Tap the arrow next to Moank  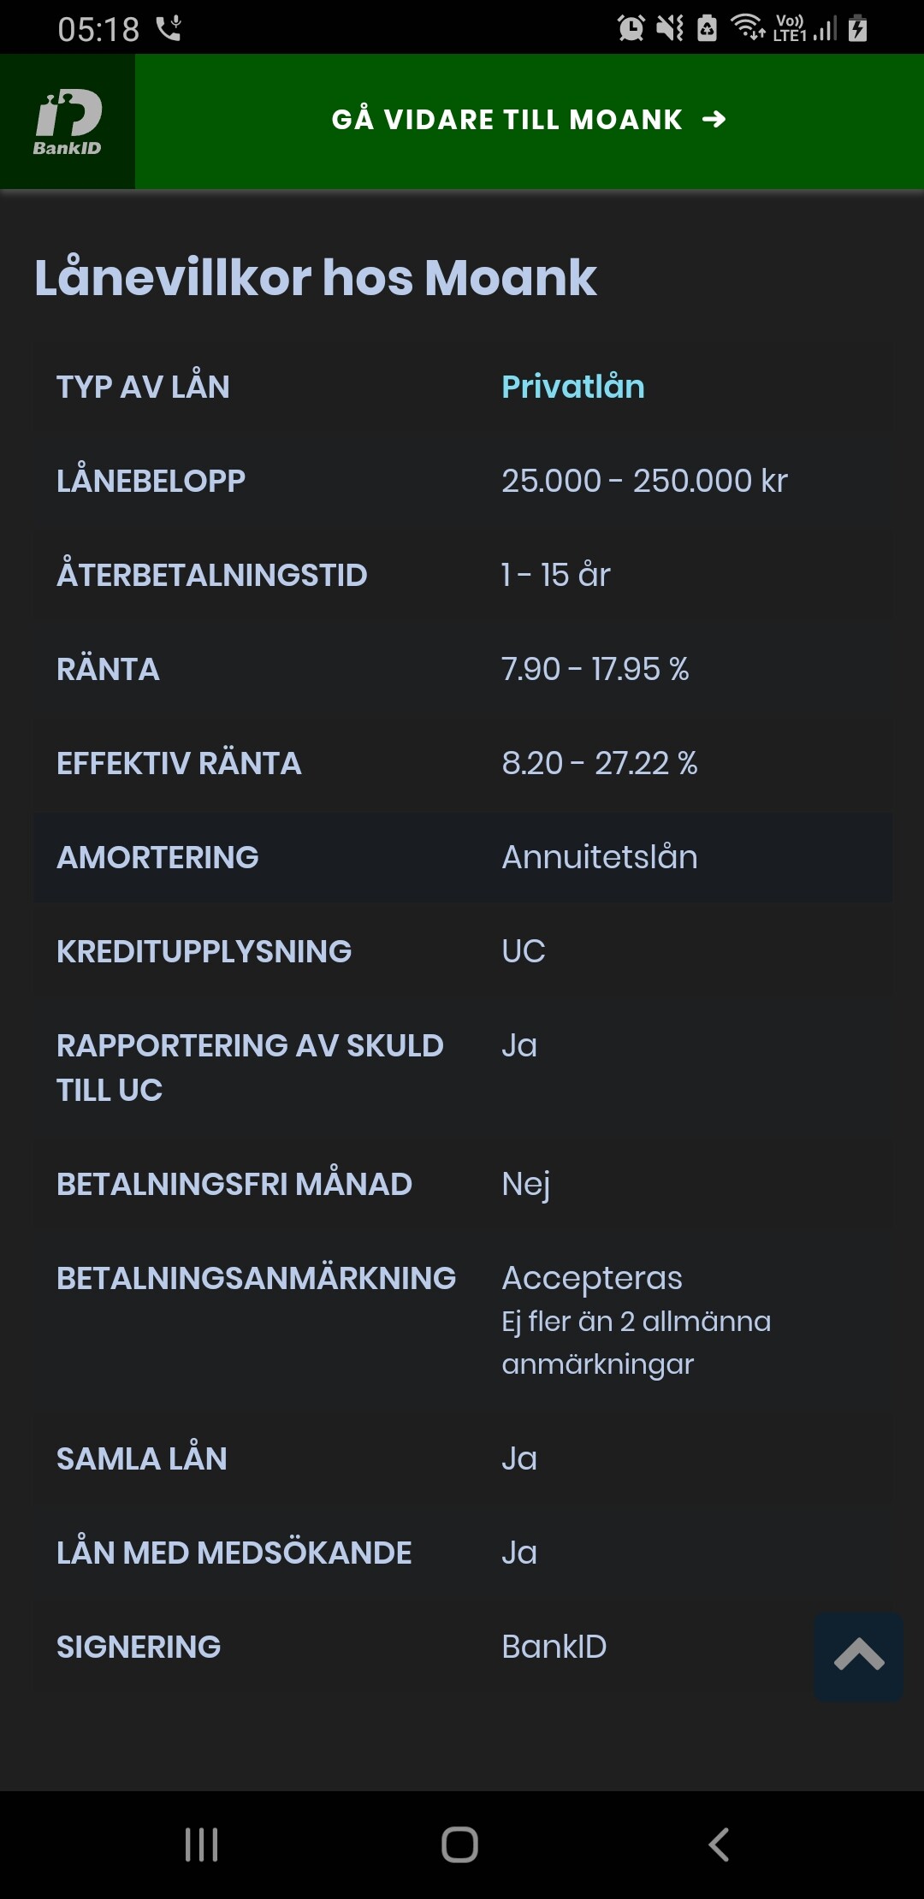point(714,120)
